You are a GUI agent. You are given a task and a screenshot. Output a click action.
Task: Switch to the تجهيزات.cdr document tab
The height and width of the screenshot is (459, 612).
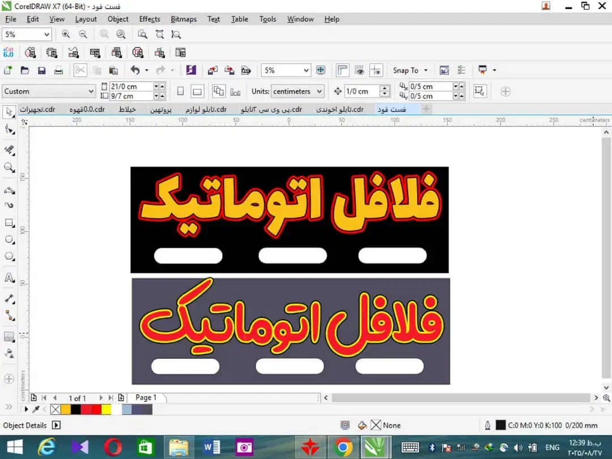37,109
